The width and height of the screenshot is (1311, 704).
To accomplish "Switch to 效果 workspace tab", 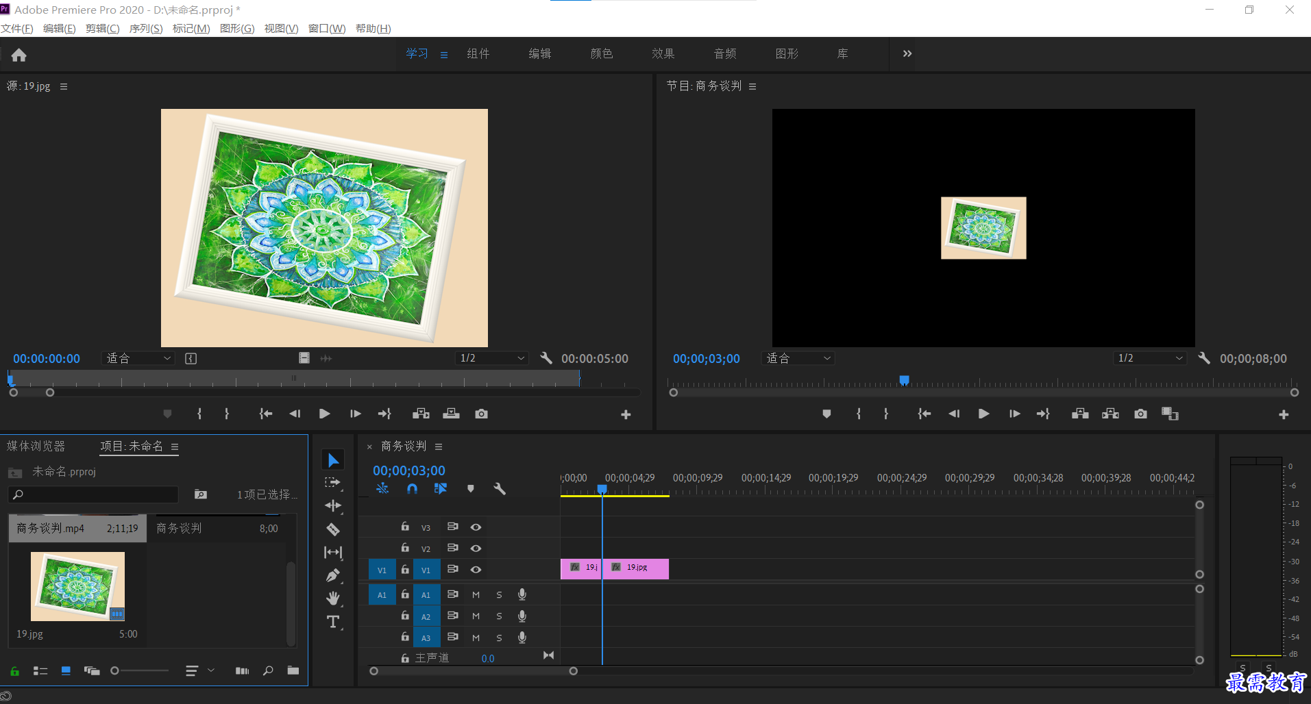I will (x=663, y=53).
